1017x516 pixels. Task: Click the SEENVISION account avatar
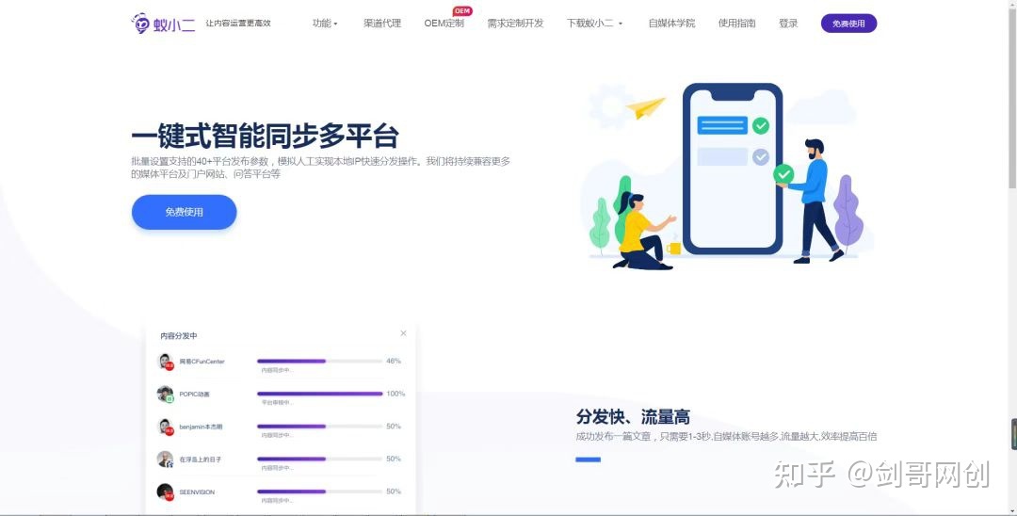coord(165,492)
